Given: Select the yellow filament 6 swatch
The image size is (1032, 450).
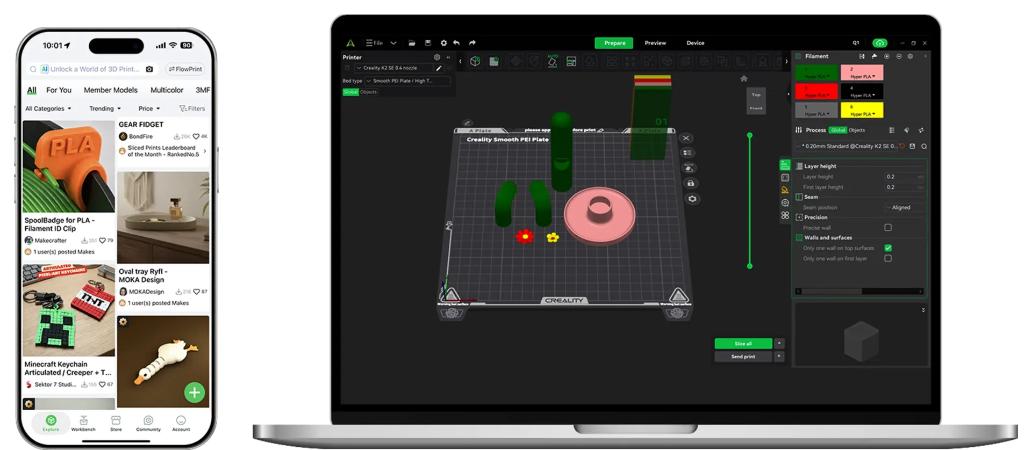Looking at the screenshot, I should point(862,110).
